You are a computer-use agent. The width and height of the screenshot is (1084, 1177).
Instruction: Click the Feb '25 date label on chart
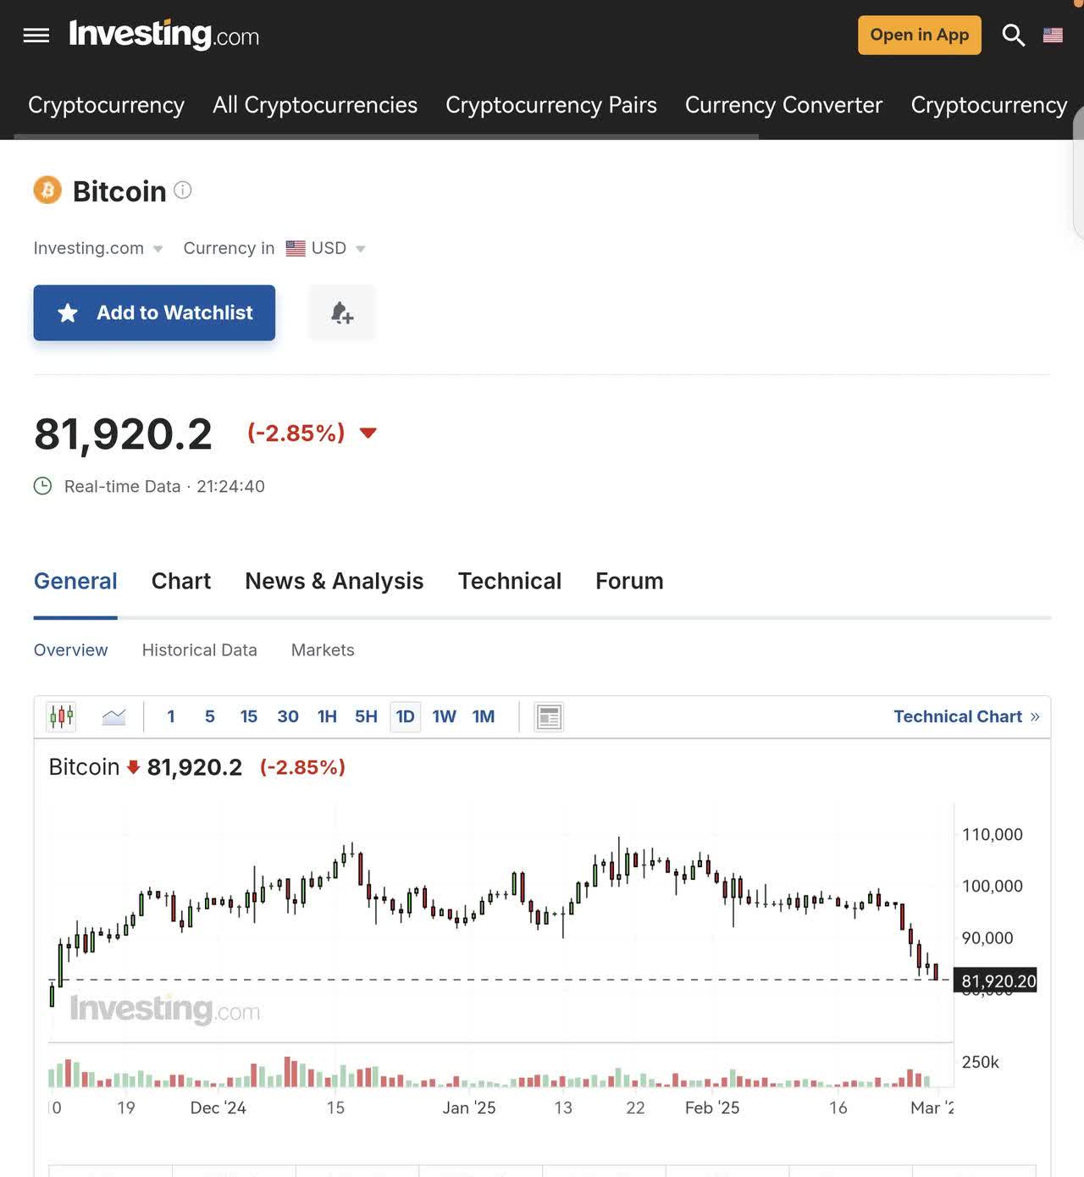coord(712,1108)
